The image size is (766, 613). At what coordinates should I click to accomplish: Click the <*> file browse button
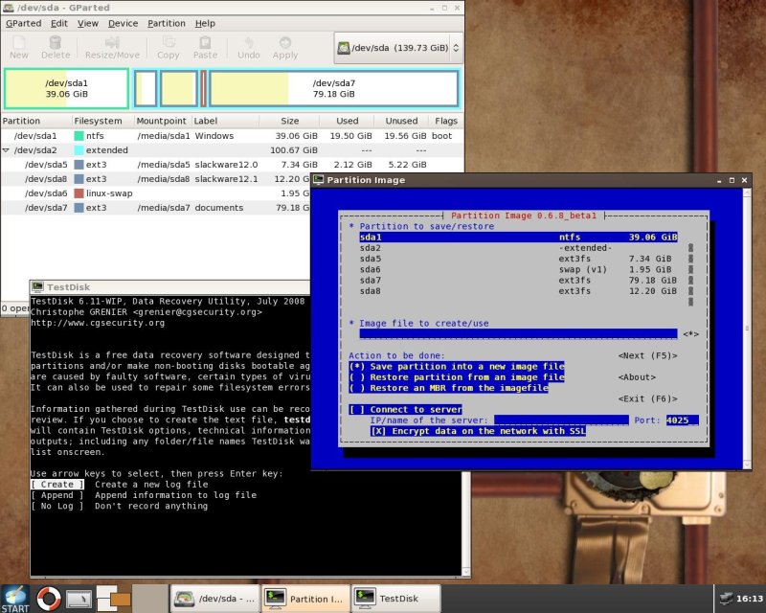(690, 334)
